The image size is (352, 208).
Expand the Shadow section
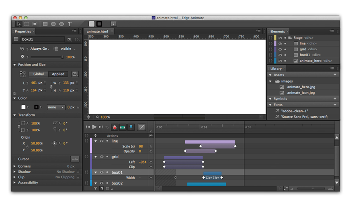pos(14,172)
